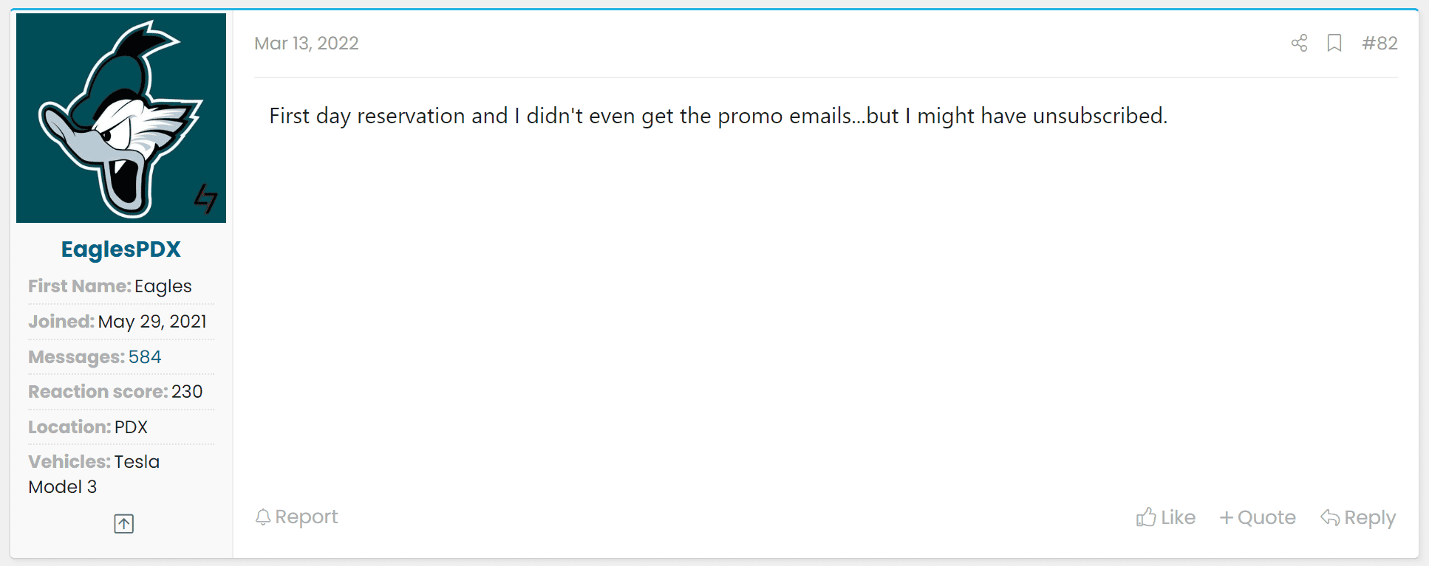1429x566 pixels.
Task: Click the Joined date May 29, 2021
Action: click(152, 322)
